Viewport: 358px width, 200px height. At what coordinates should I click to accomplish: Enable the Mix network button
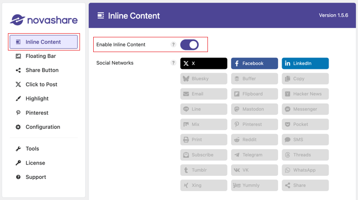tap(204, 124)
